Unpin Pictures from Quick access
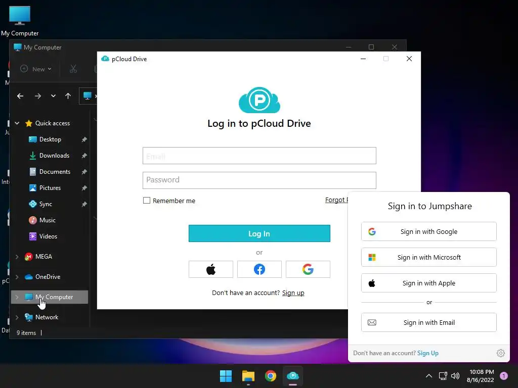 click(x=84, y=188)
